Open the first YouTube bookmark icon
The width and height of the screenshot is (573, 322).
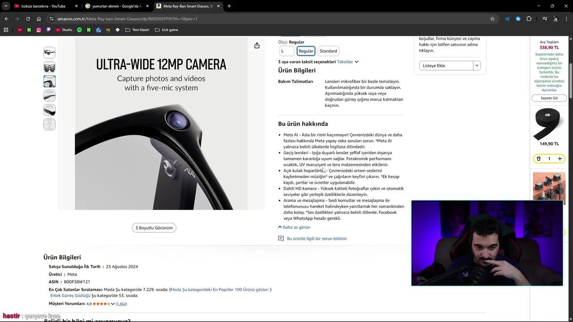pyautogui.click(x=20, y=30)
